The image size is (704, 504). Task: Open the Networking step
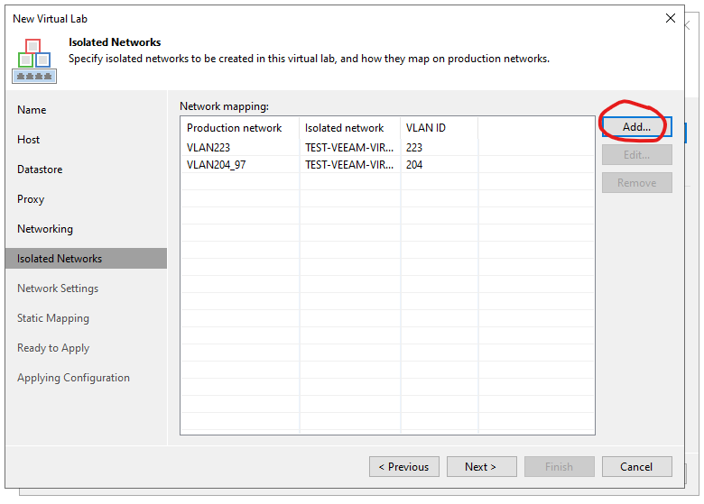pyautogui.click(x=45, y=229)
